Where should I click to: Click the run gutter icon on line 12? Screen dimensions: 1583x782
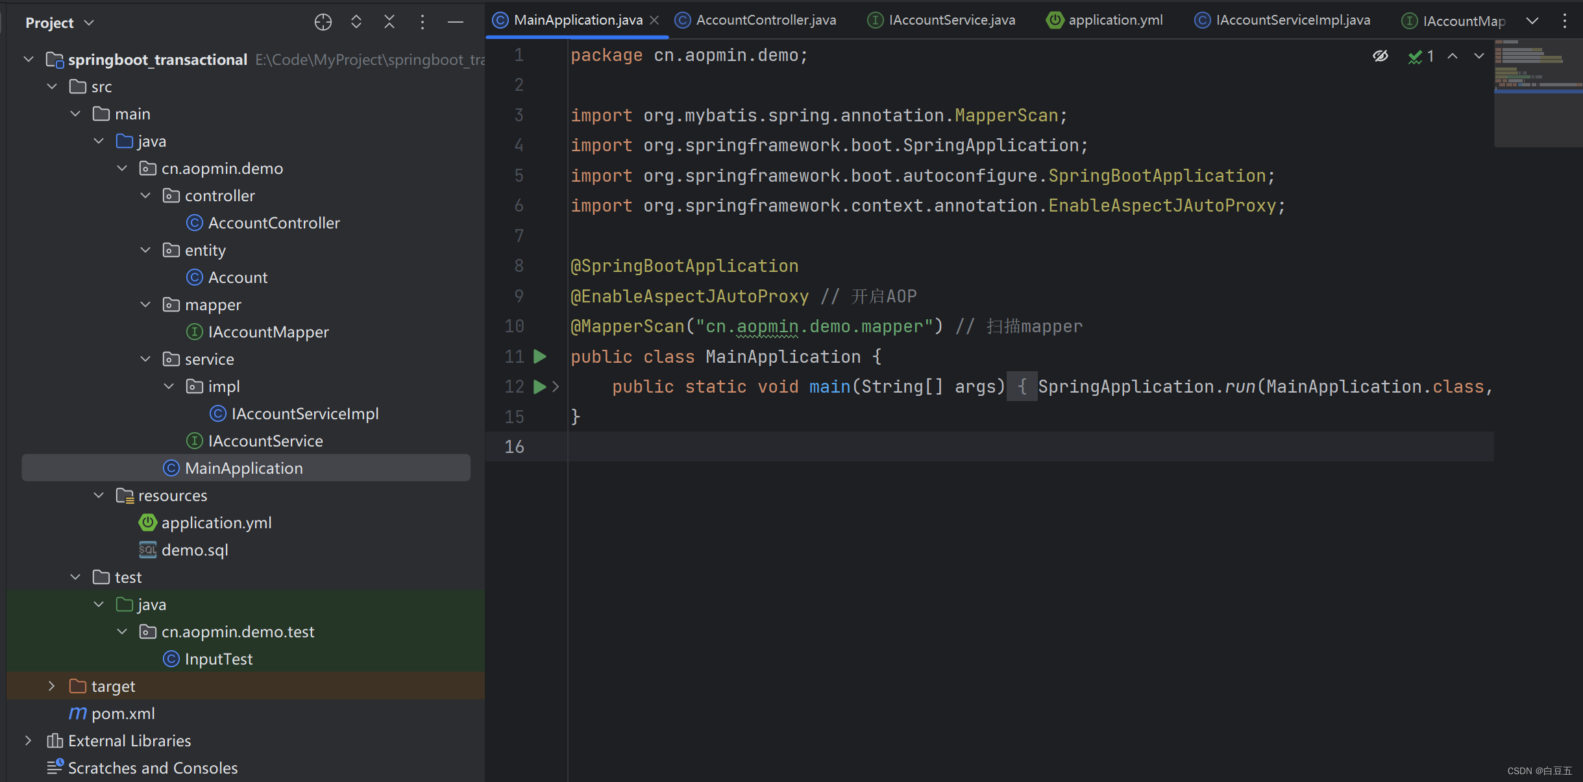(539, 387)
